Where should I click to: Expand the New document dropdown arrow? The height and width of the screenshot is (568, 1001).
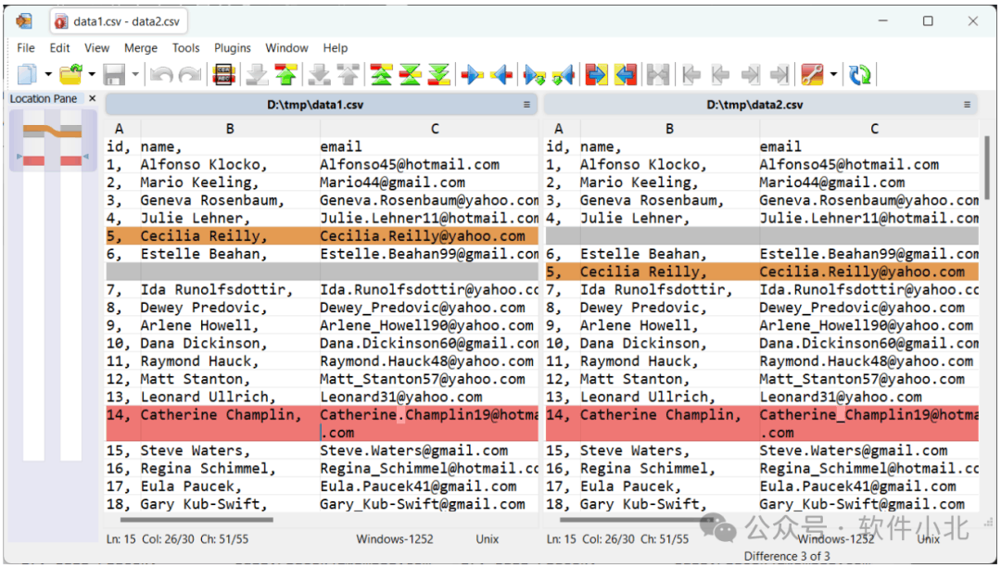[x=48, y=75]
